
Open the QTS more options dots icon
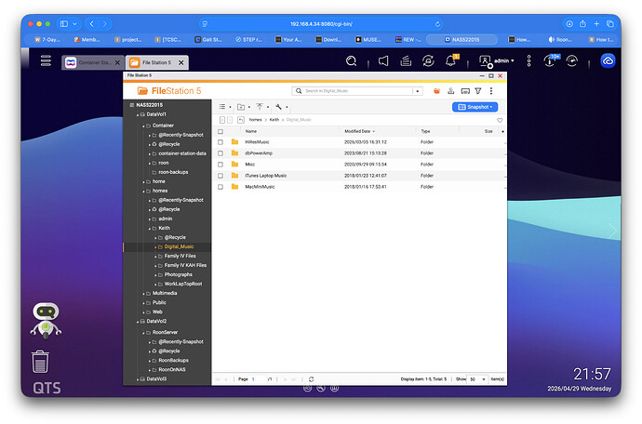(x=528, y=61)
